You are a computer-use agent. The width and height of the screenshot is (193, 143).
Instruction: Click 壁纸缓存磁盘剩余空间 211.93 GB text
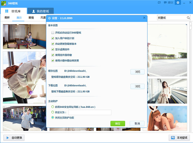pyautogui.click(x=70, y=77)
